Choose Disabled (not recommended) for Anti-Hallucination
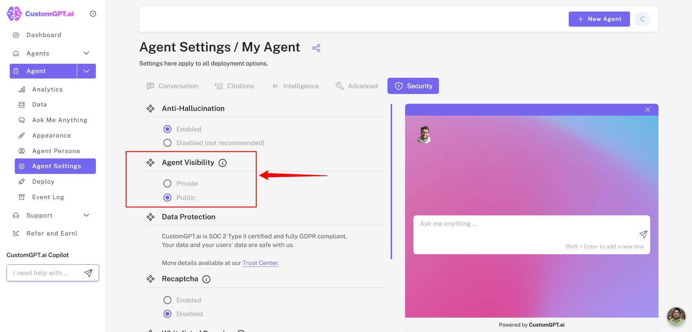The height and width of the screenshot is (332, 692). pyautogui.click(x=167, y=143)
